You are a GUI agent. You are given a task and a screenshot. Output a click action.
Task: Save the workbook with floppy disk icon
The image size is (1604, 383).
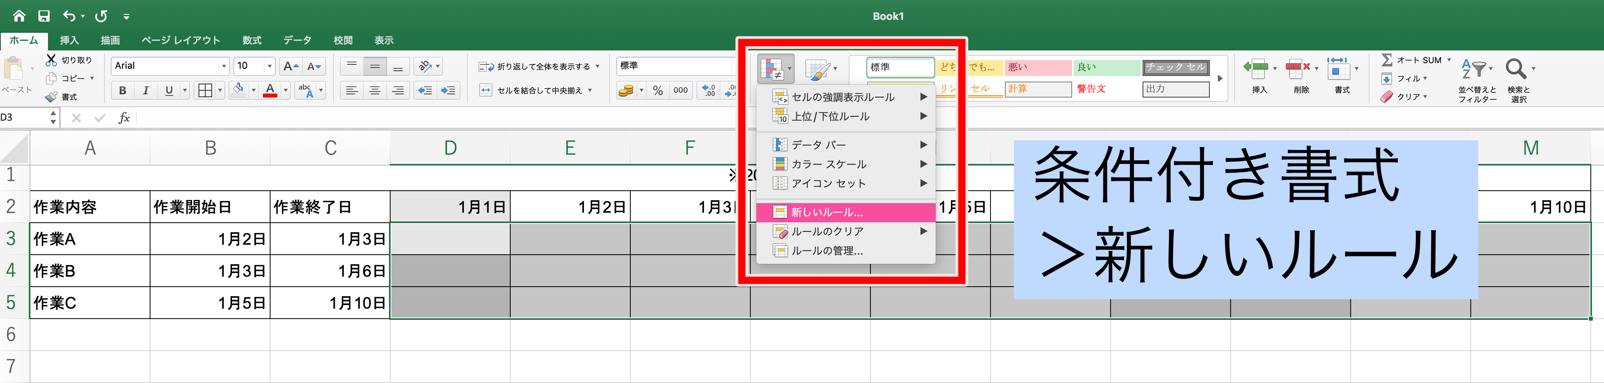(x=44, y=16)
